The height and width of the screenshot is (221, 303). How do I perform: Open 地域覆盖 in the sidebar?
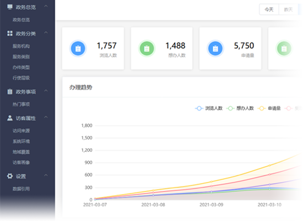coord(21,152)
